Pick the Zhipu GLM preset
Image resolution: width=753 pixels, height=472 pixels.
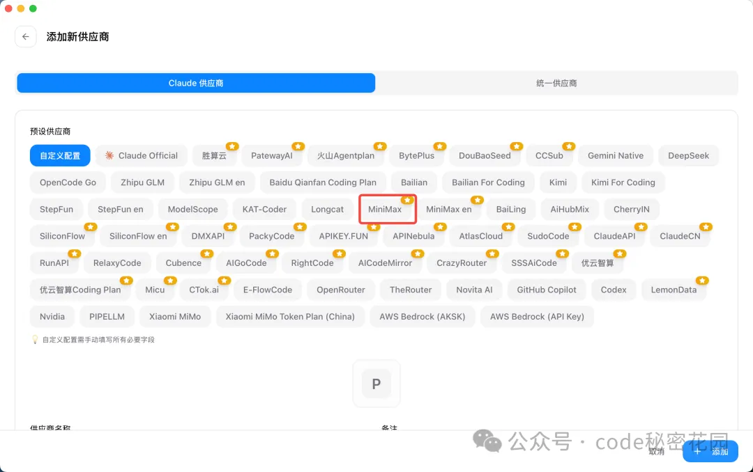point(143,182)
